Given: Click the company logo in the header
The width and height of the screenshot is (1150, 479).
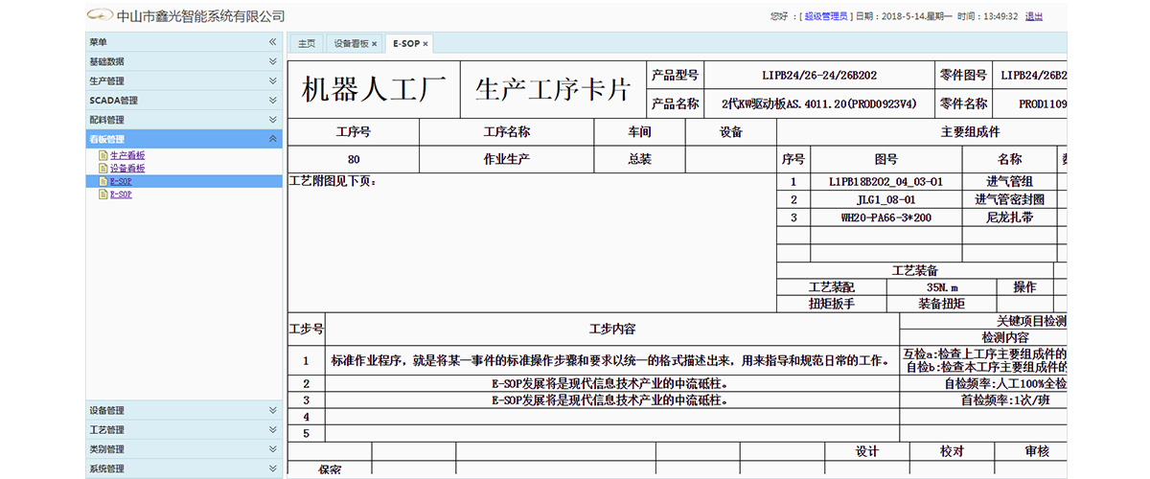Looking at the screenshot, I should point(100,16).
